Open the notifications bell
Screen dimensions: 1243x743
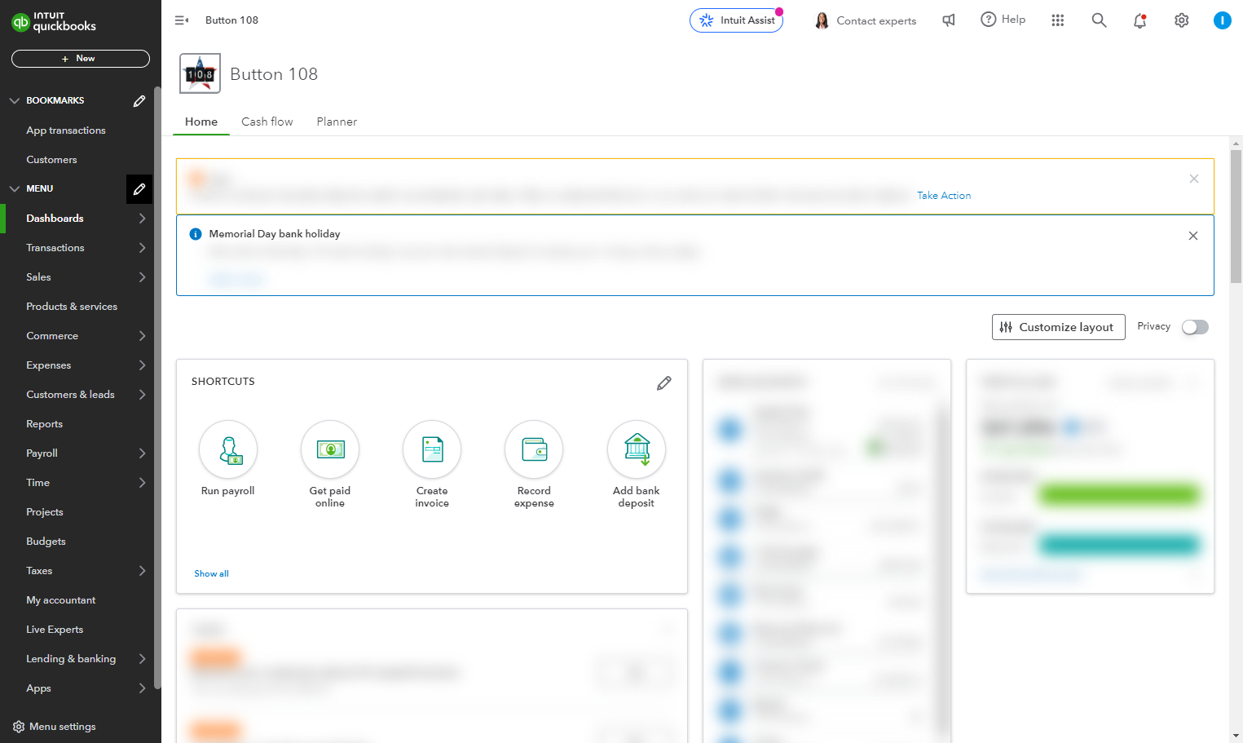coord(1139,20)
